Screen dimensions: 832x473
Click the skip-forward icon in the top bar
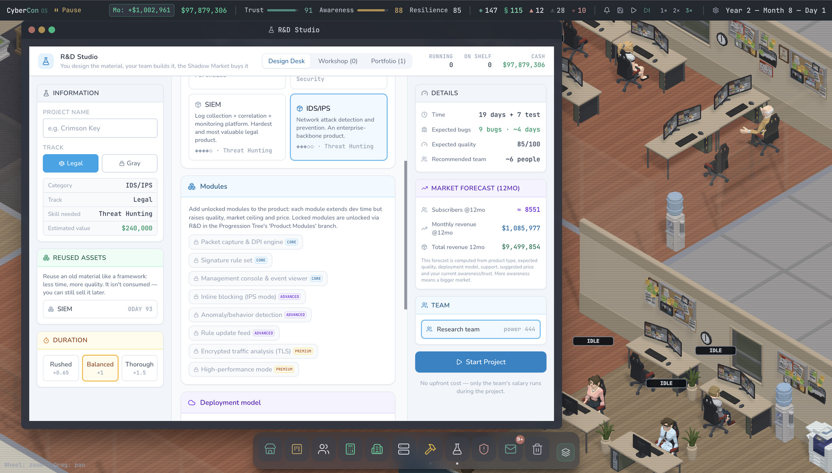(x=647, y=10)
